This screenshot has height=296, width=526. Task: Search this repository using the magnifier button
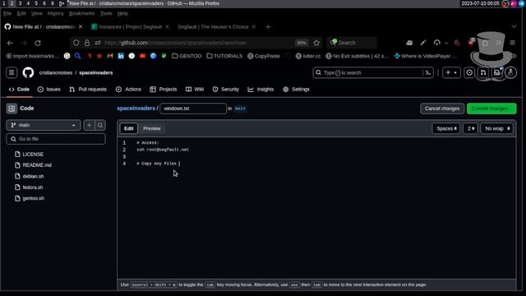(x=100, y=125)
